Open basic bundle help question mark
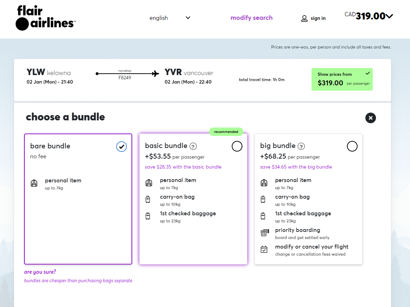 (x=193, y=146)
